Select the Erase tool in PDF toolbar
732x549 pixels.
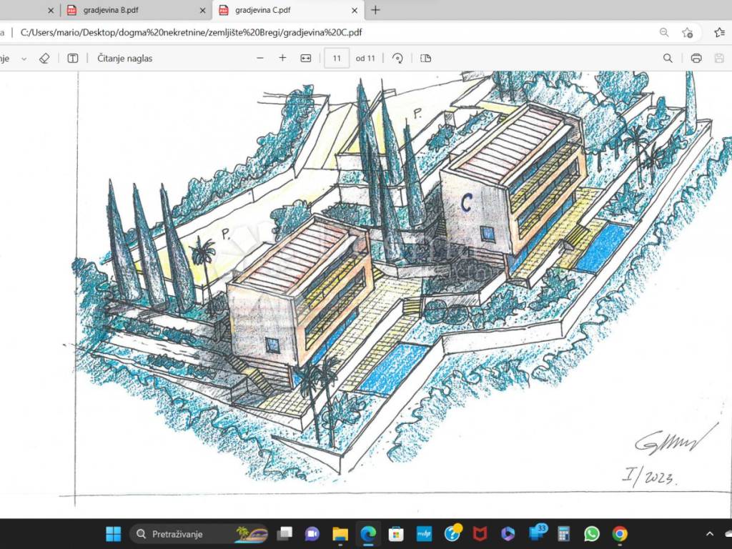click(x=44, y=59)
